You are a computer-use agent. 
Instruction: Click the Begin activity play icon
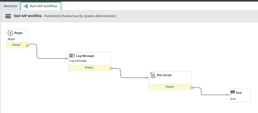point(10,33)
